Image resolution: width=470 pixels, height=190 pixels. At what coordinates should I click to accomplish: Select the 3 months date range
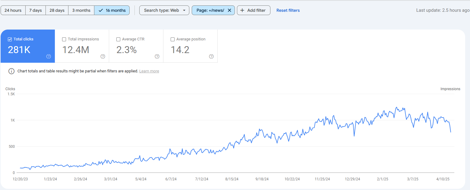81,10
